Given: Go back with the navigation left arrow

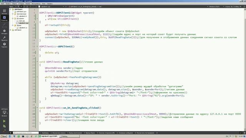Looking at the screenshot, I should [x=30, y=7].
